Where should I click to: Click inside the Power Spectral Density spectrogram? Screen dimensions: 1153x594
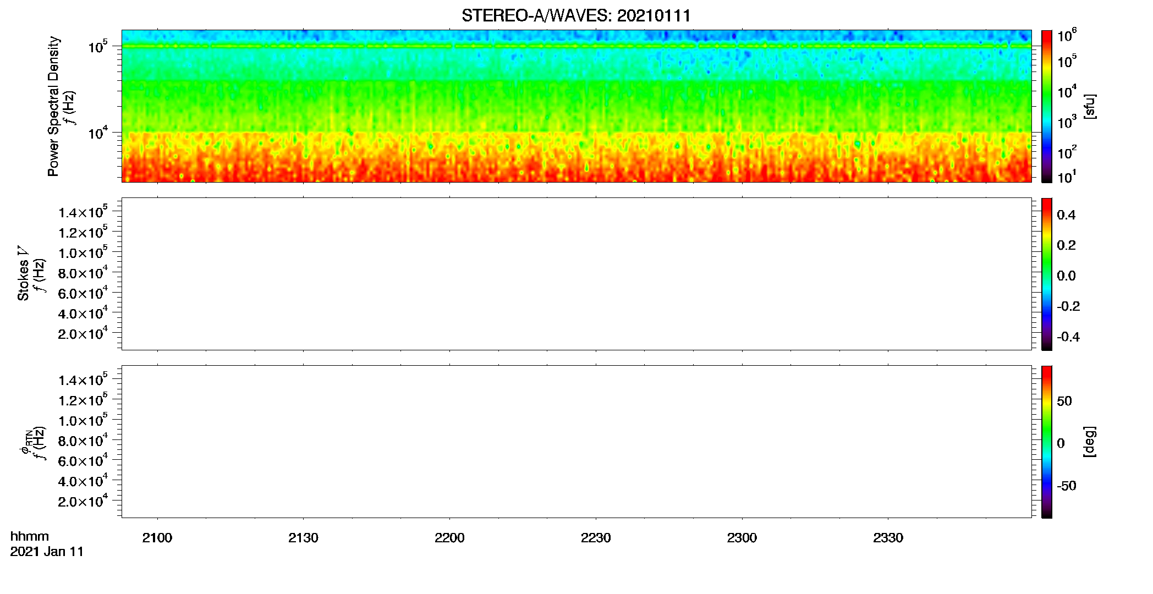click(576, 106)
